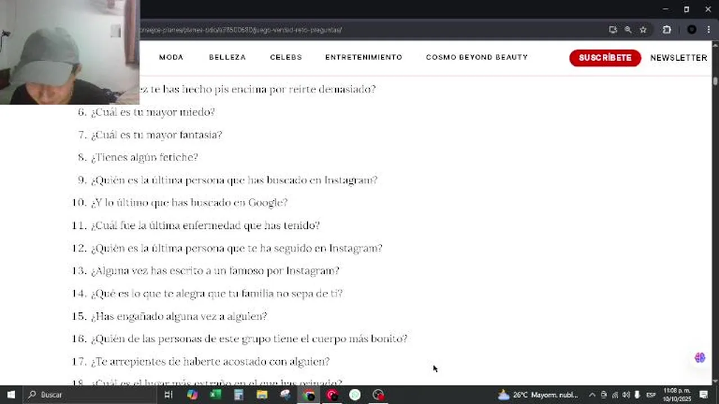719x404 pixels.
Task: Click the red SUSCRÍBETE button
Action: tap(605, 58)
